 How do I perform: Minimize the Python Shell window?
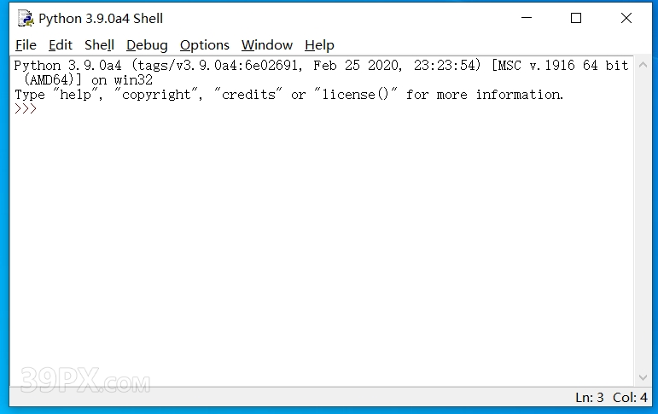[x=527, y=18]
